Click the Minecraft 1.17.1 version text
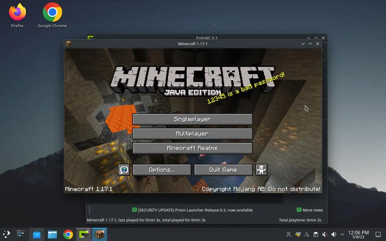This screenshot has height=241, width=386. tap(89, 189)
